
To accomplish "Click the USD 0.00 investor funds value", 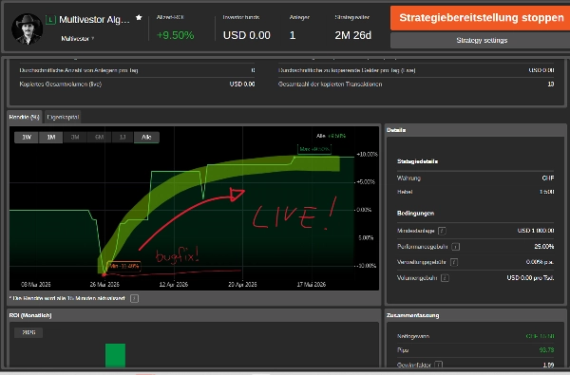I will [x=246, y=35].
